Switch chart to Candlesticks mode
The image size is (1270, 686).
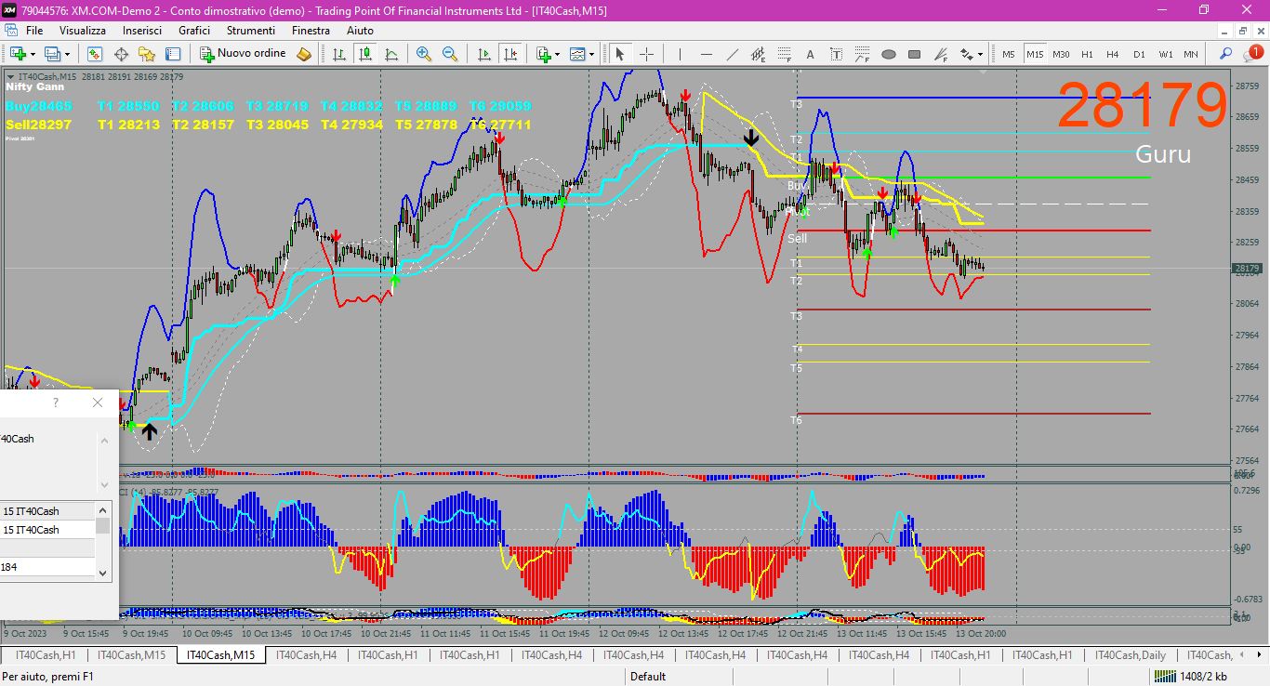tap(365, 54)
